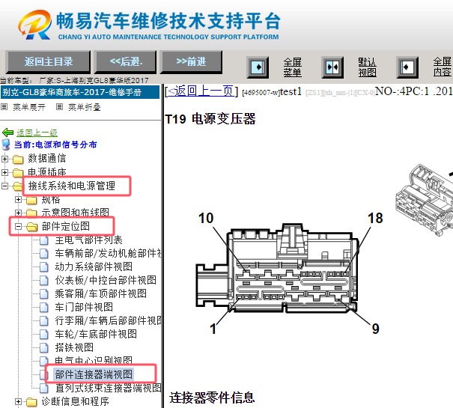
Task: Collapse the 部件定位图 node
Action: tap(18, 226)
